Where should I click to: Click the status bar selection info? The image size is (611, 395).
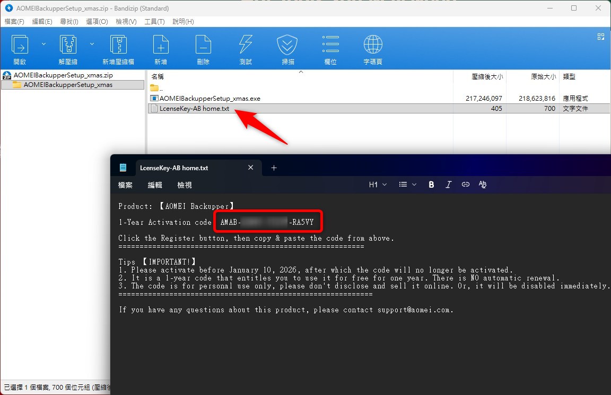point(57,388)
